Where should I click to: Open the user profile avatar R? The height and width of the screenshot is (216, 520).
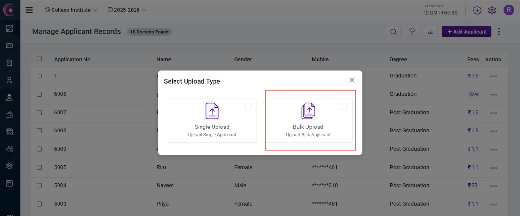(509, 10)
